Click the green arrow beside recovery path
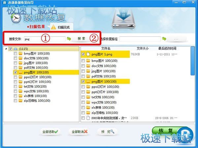 (164, 38)
